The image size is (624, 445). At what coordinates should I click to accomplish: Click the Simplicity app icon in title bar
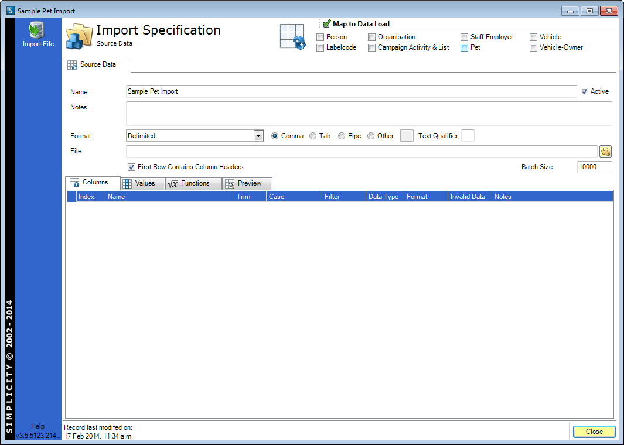(11, 11)
